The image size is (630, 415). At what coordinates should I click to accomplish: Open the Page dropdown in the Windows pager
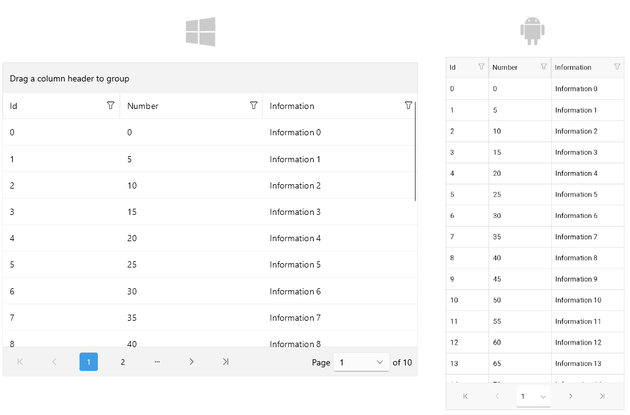(x=361, y=362)
